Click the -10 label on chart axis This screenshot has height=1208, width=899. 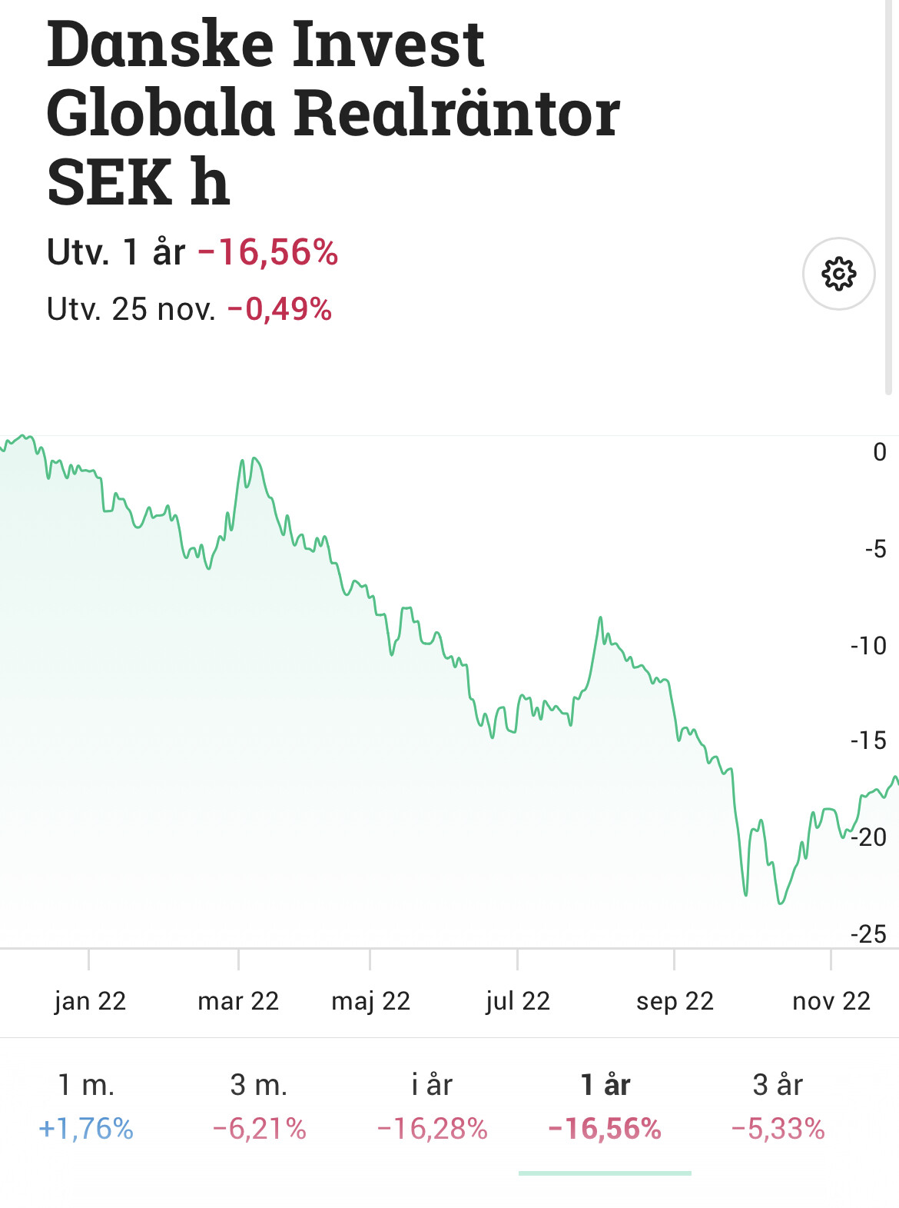pos(868,645)
